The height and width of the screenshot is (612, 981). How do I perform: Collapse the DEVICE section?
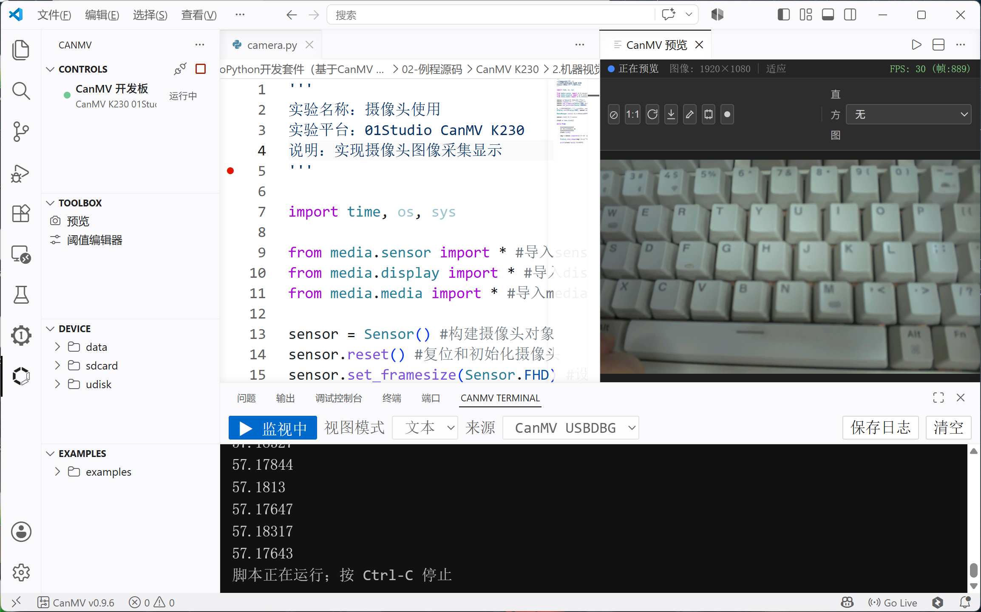tap(50, 329)
